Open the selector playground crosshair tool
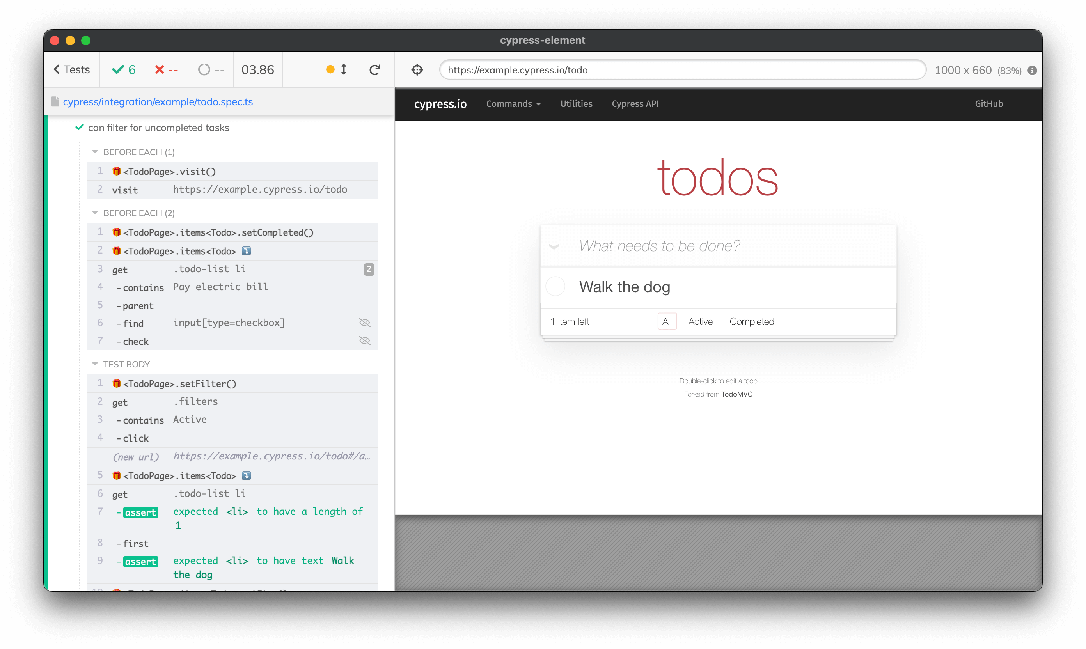 coord(417,69)
